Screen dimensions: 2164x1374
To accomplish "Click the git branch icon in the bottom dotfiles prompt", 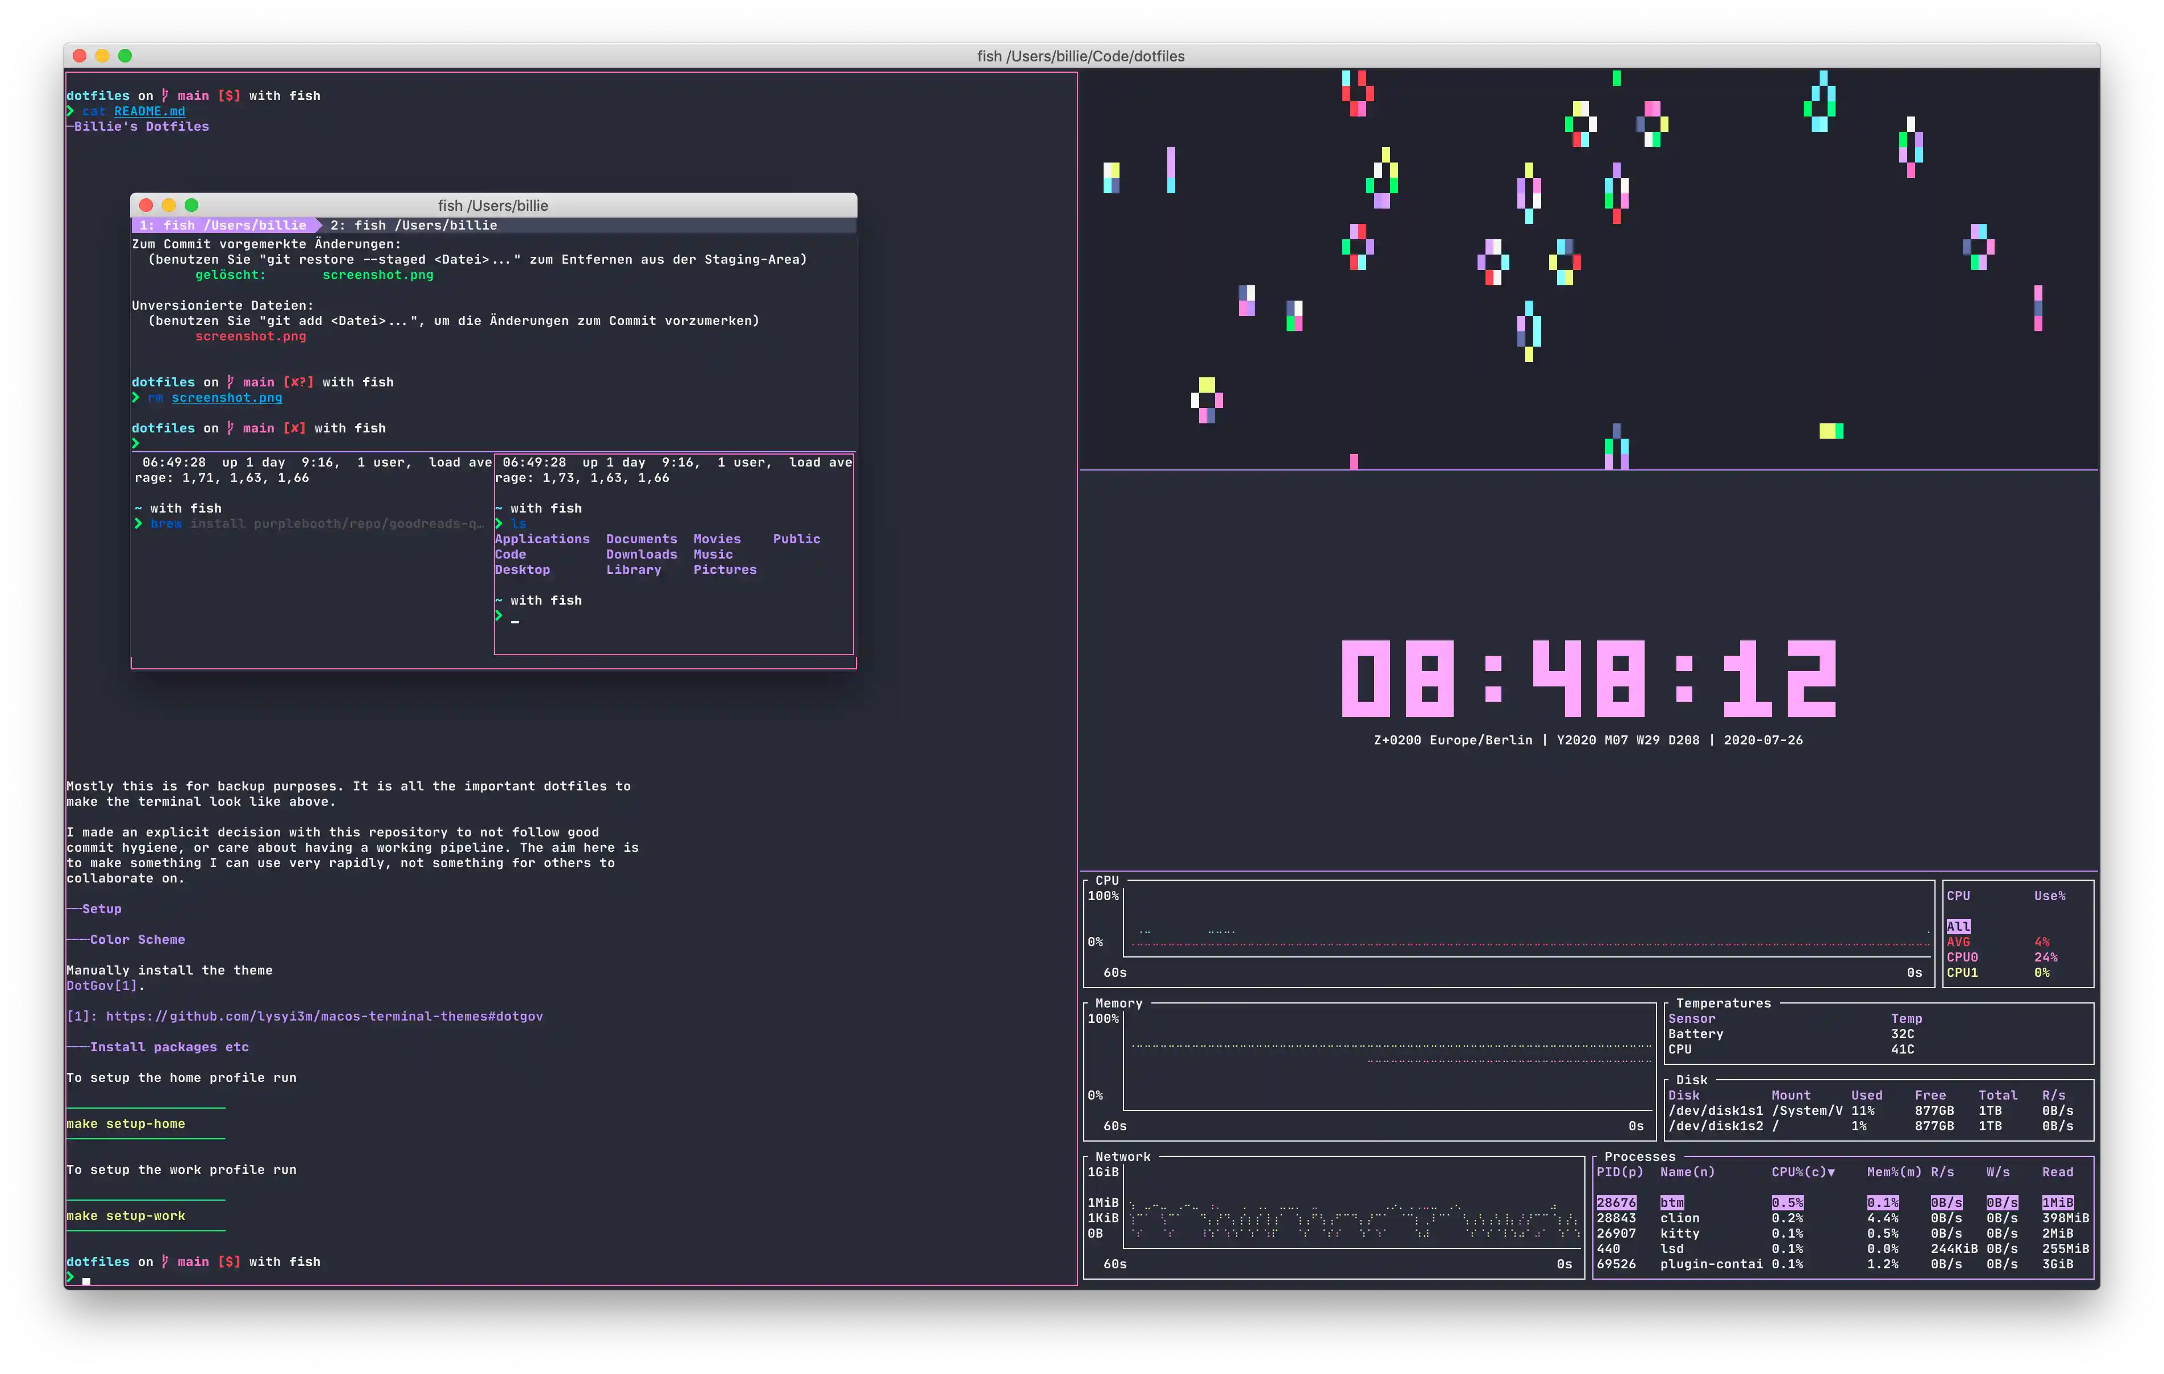I will pos(165,1261).
